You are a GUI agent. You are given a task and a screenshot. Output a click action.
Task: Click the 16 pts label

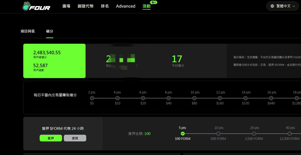[272, 92]
